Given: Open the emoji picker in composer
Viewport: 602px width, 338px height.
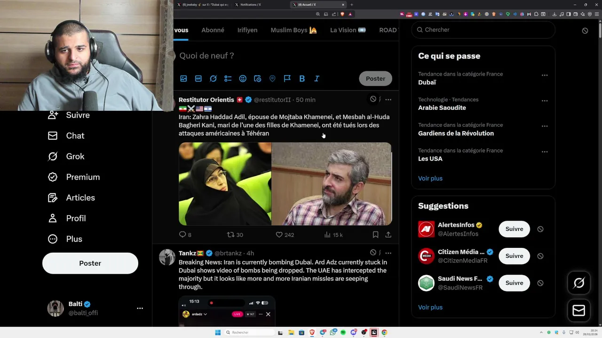Looking at the screenshot, I should click(x=243, y=78).
